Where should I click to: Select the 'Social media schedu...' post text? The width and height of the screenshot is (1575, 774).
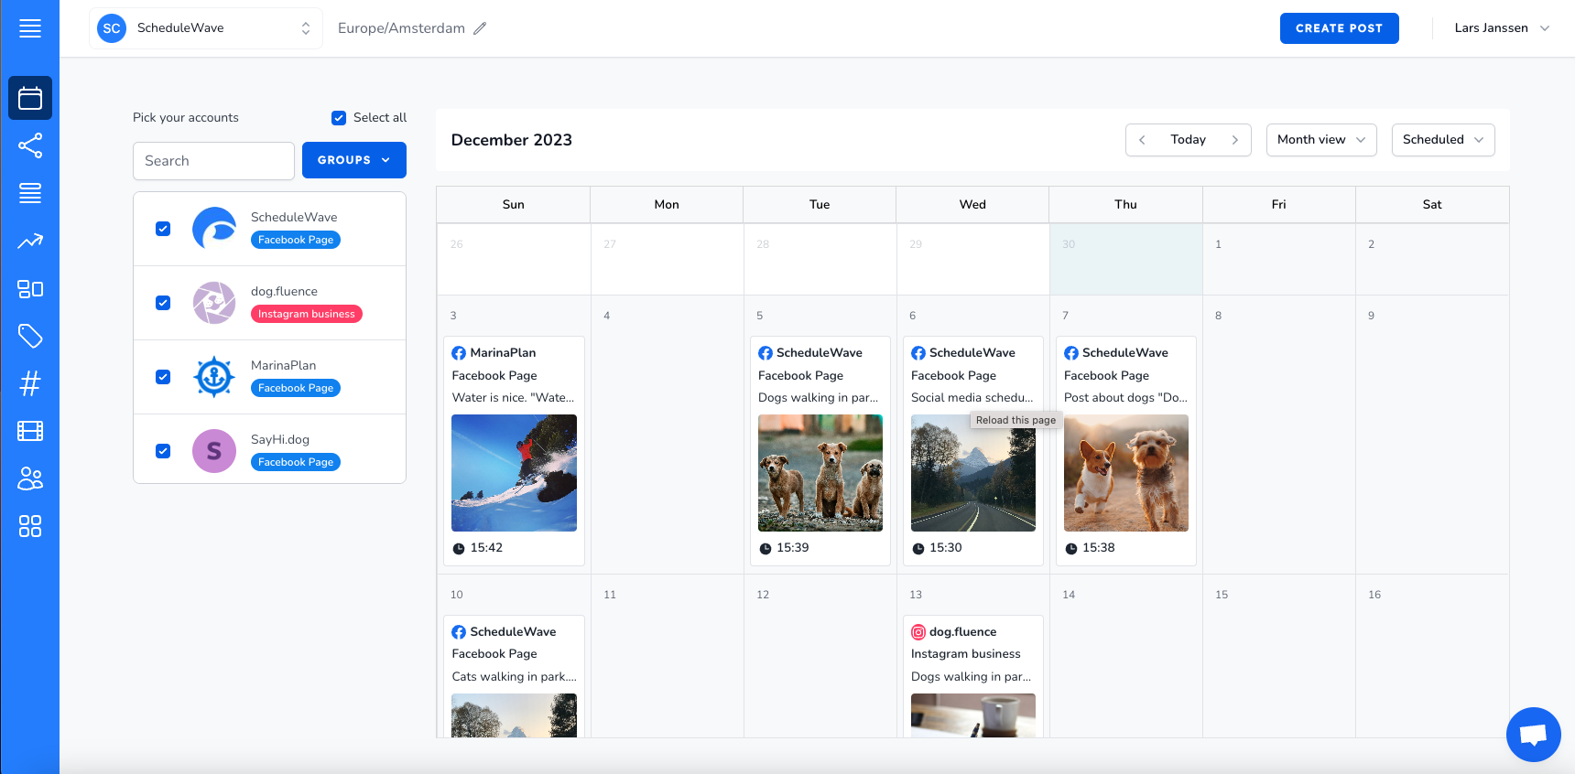coord(972,398)
